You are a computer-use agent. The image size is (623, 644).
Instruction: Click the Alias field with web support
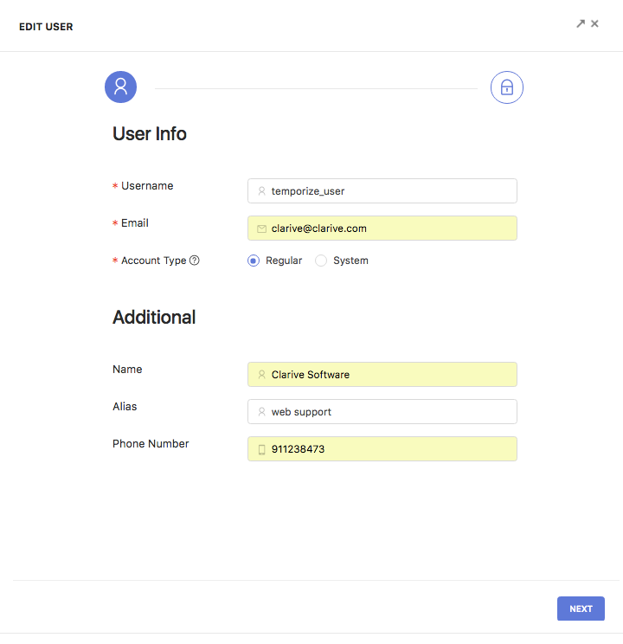click(382, 412)
